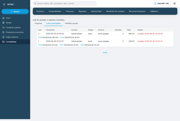Go to Inicio in sidebar
This screenshot has height=121, width=180.
(15, 18)
